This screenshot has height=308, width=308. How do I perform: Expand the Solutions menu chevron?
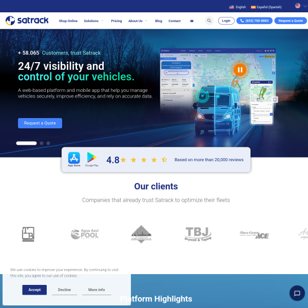(x=102, y=21)
